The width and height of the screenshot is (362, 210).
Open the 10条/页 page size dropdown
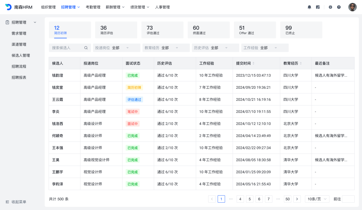tap(317, 199)
